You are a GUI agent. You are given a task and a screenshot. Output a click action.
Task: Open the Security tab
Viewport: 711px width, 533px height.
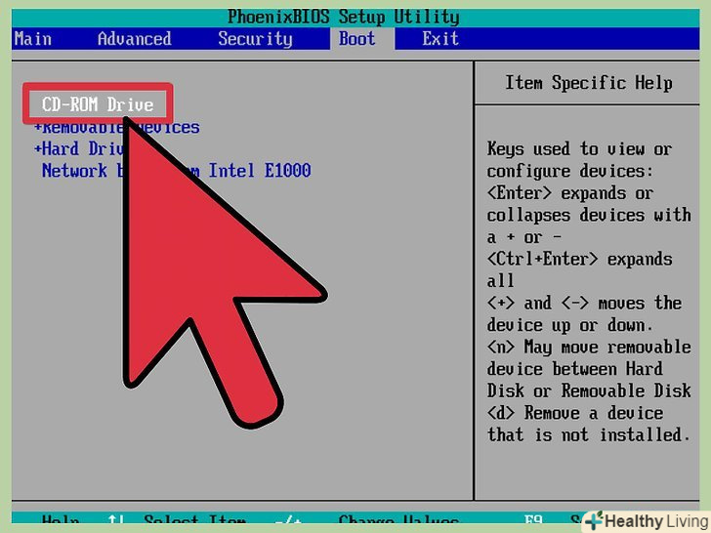coord(255,39)
